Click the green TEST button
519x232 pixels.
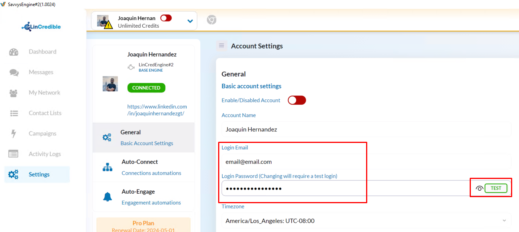[496, 188]
